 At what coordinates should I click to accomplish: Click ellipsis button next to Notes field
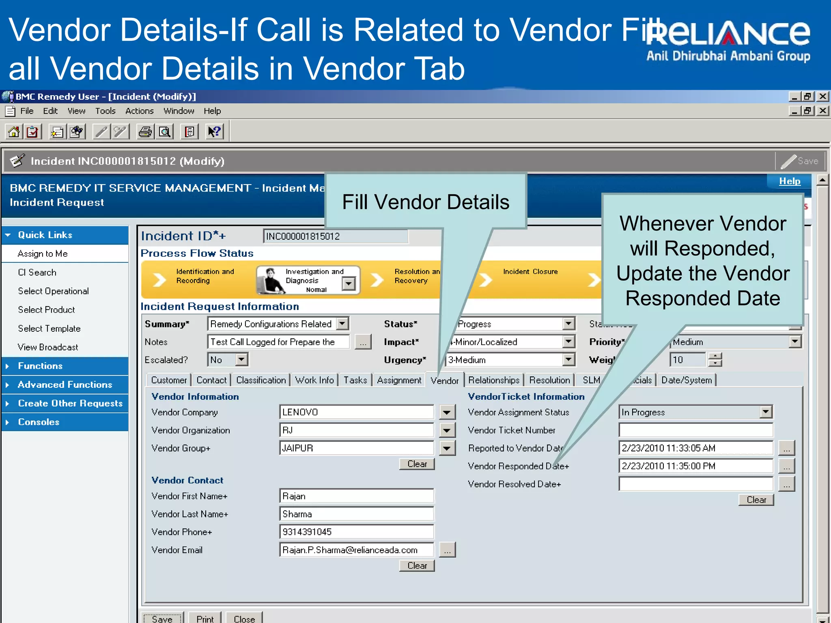[x=363, y=342]
